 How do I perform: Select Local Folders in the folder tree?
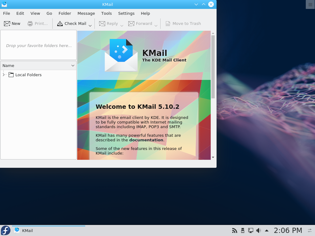(x=28, y=75)
